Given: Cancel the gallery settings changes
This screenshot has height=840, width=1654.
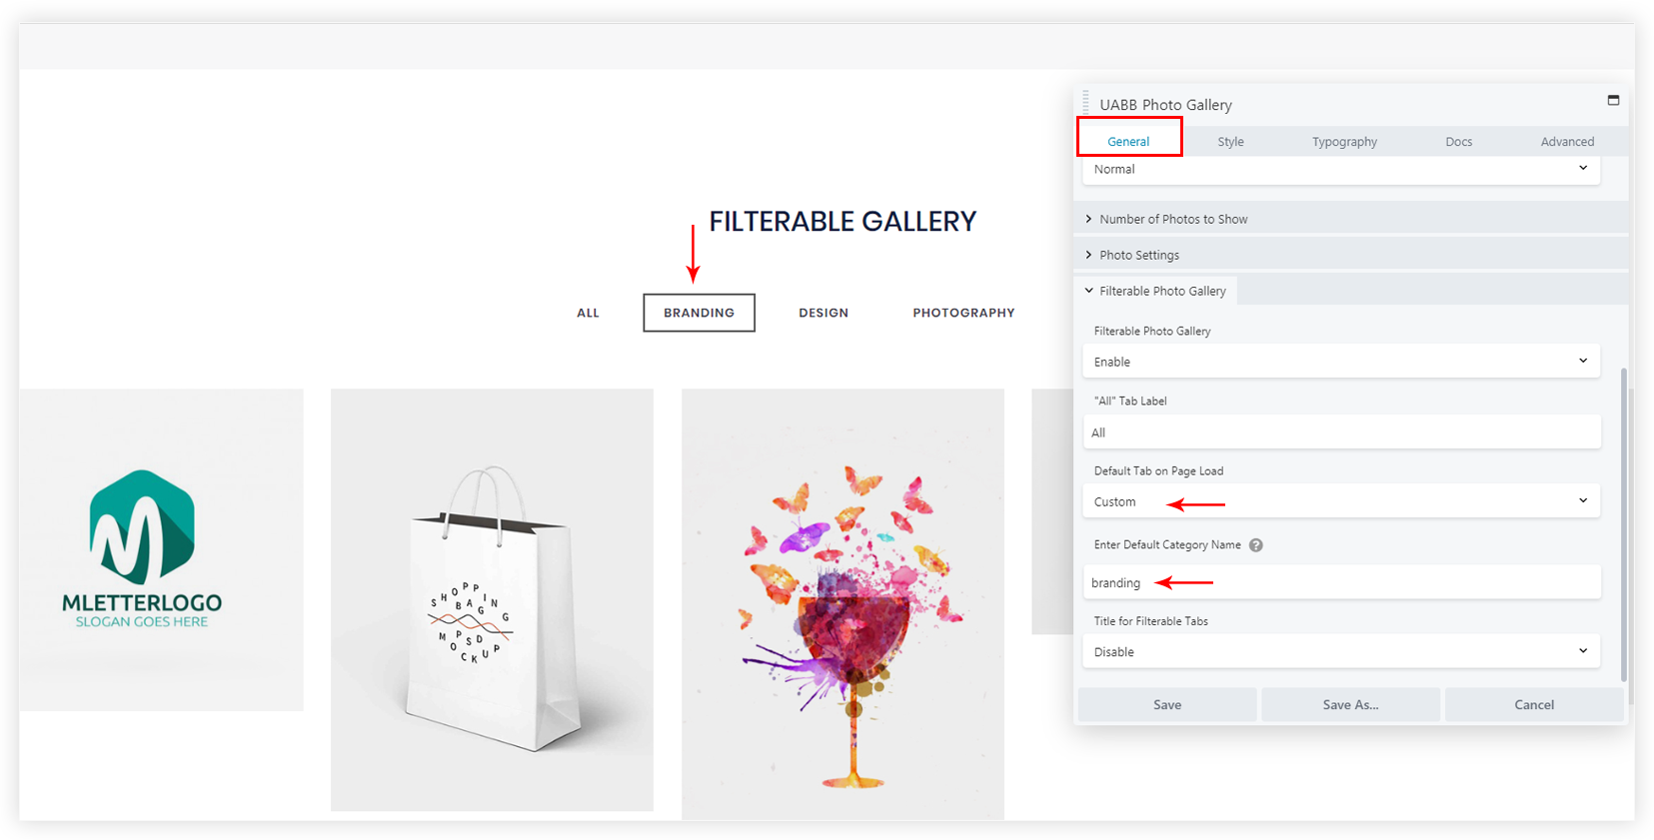Looking at the screenshot, I should 1534,705.
